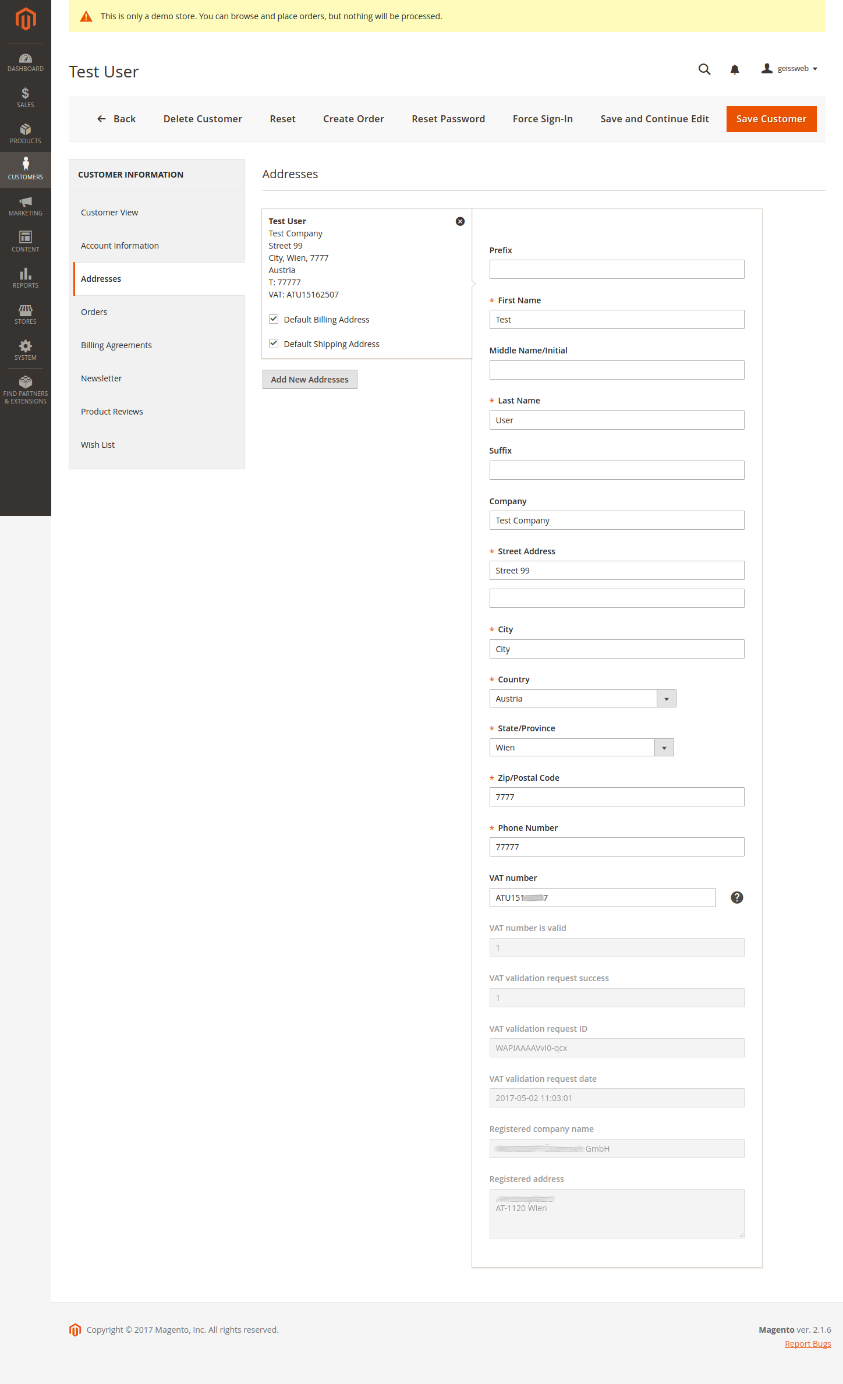Open Find Partners & Extensions
This screenshot has width=843, height=1384.
[26, 390]
